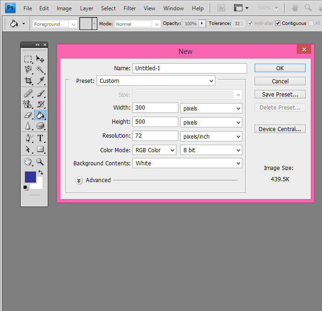
Task: Select the Rectangle shape tool
Action: pyautogui.click(x=40, y=149)
